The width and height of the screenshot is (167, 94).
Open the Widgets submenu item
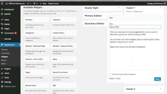4,57
